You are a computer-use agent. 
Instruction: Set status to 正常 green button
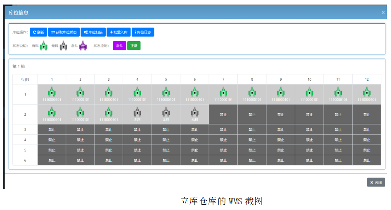[x=134, y=46]
